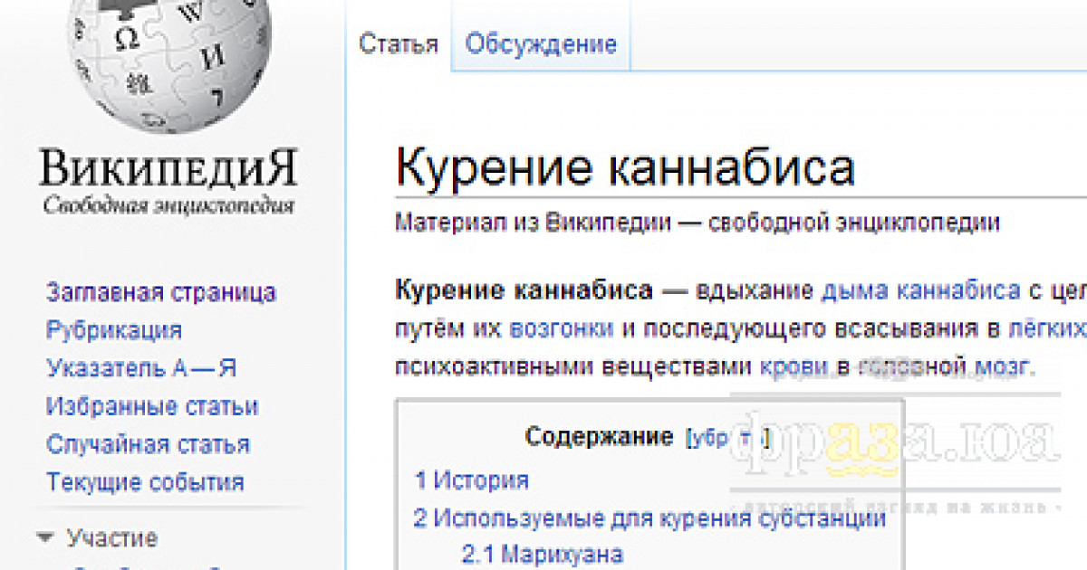Switch to the Статья tab
Image resolution: width=1087 pixels, height=570 pixels.
click(x=399, y=44)
